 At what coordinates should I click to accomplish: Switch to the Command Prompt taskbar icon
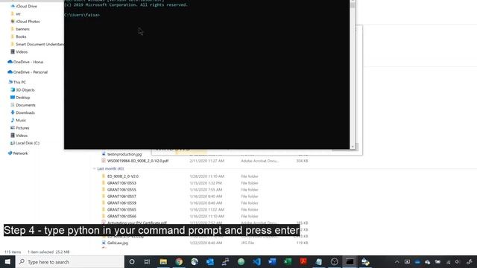coord(350,261)
